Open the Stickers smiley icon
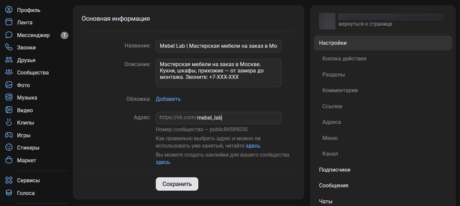Screen dimensions: 460x206 (9, 148)
